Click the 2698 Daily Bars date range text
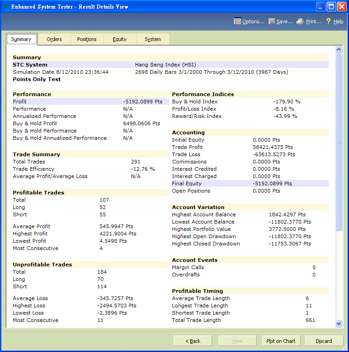Image resolution: width=349 pixels, height=352 pixels. [x=211, y=72]
